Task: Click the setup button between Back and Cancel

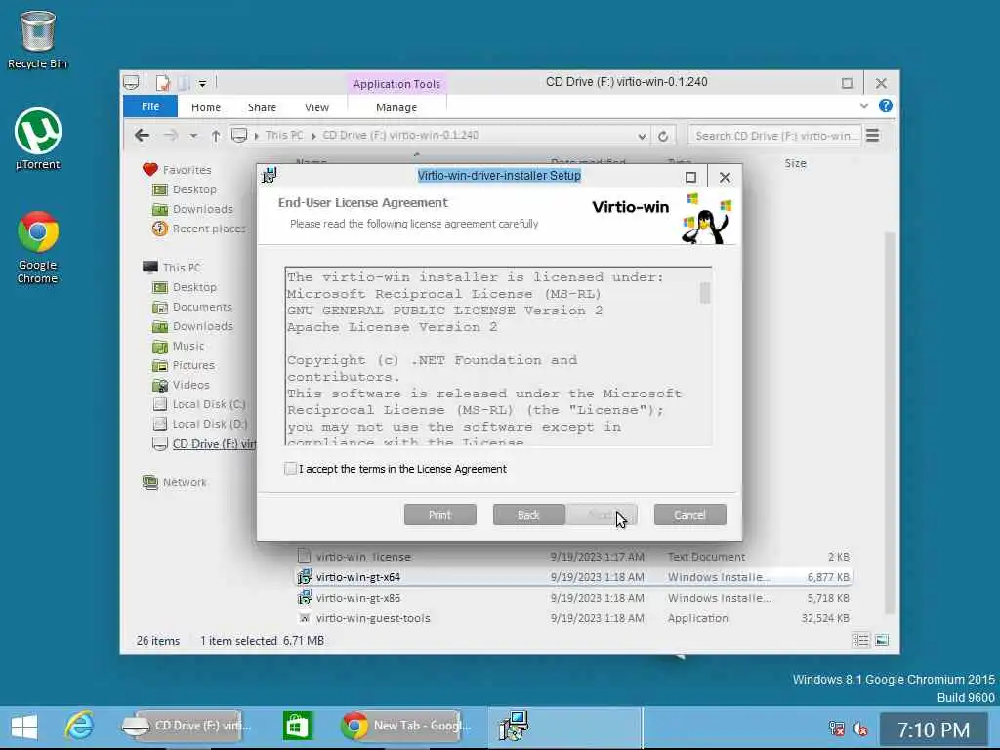Action: tap(602, 515)
